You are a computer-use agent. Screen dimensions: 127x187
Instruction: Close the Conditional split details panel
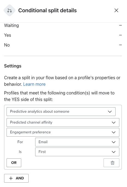tap(116, 10)
